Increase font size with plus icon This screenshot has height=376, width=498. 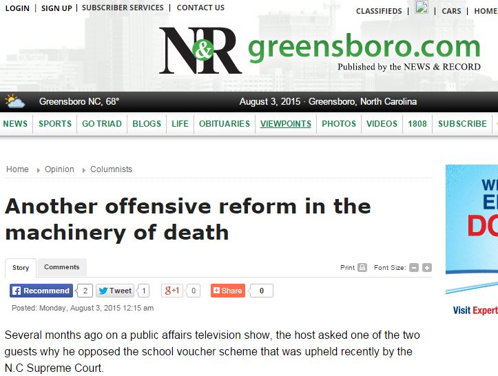click(x=427, y=268)
